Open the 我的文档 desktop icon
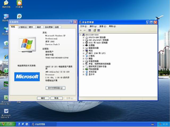 tap(6, 4)
